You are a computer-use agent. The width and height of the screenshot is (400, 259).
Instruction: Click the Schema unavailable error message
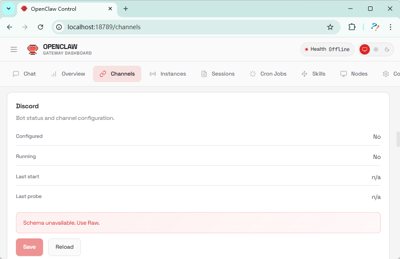click(198, 222)
